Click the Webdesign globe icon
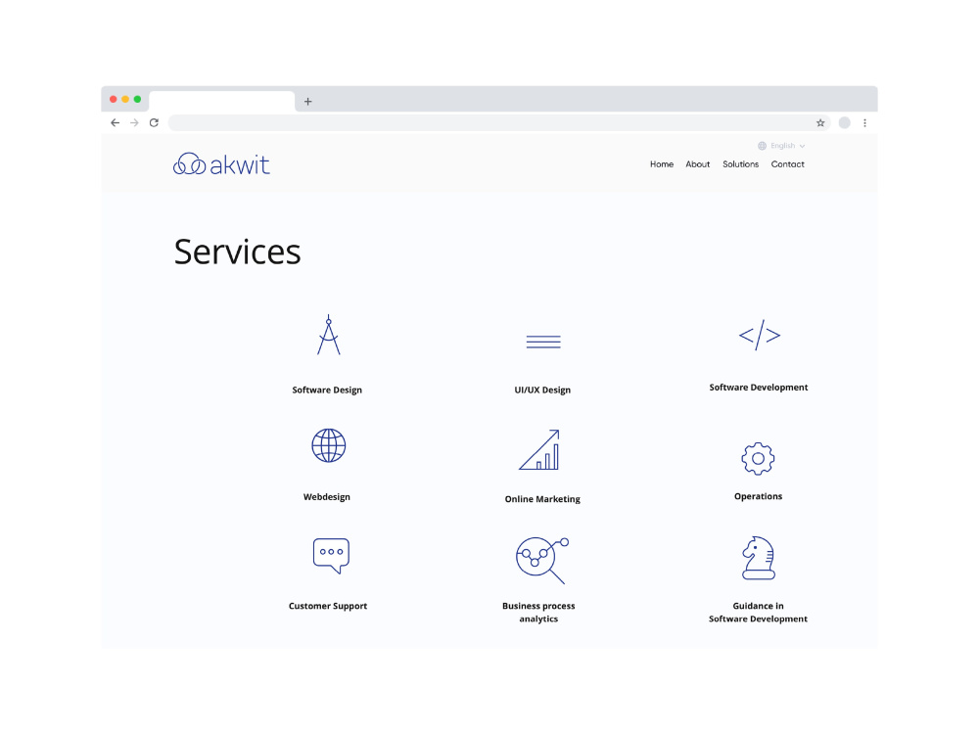The width and height of the screenshot is (979, 734). click(328, 445)
